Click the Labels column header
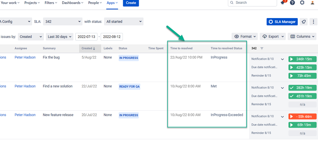The height and width of the screenshot is (141, 318). click(108, 48)
